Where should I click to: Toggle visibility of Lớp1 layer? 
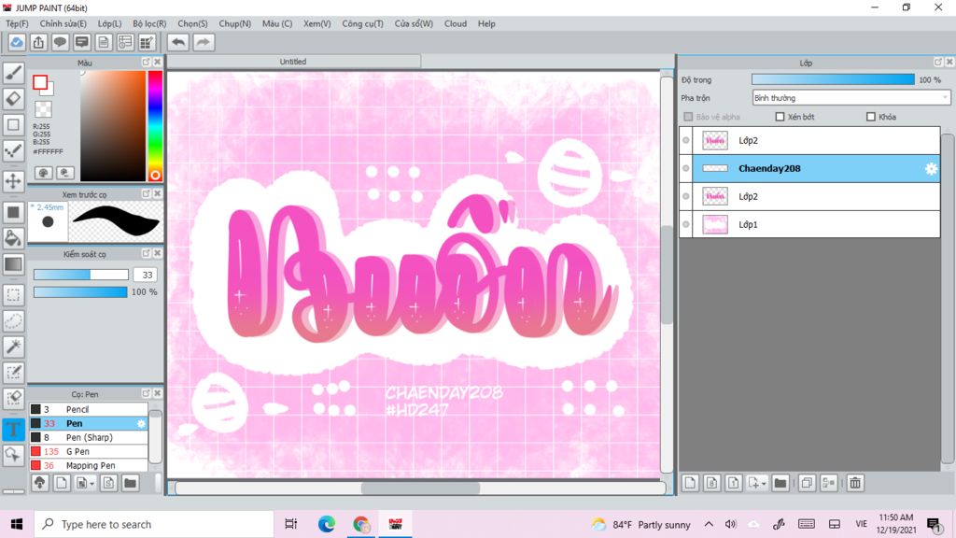click(686, 224)
